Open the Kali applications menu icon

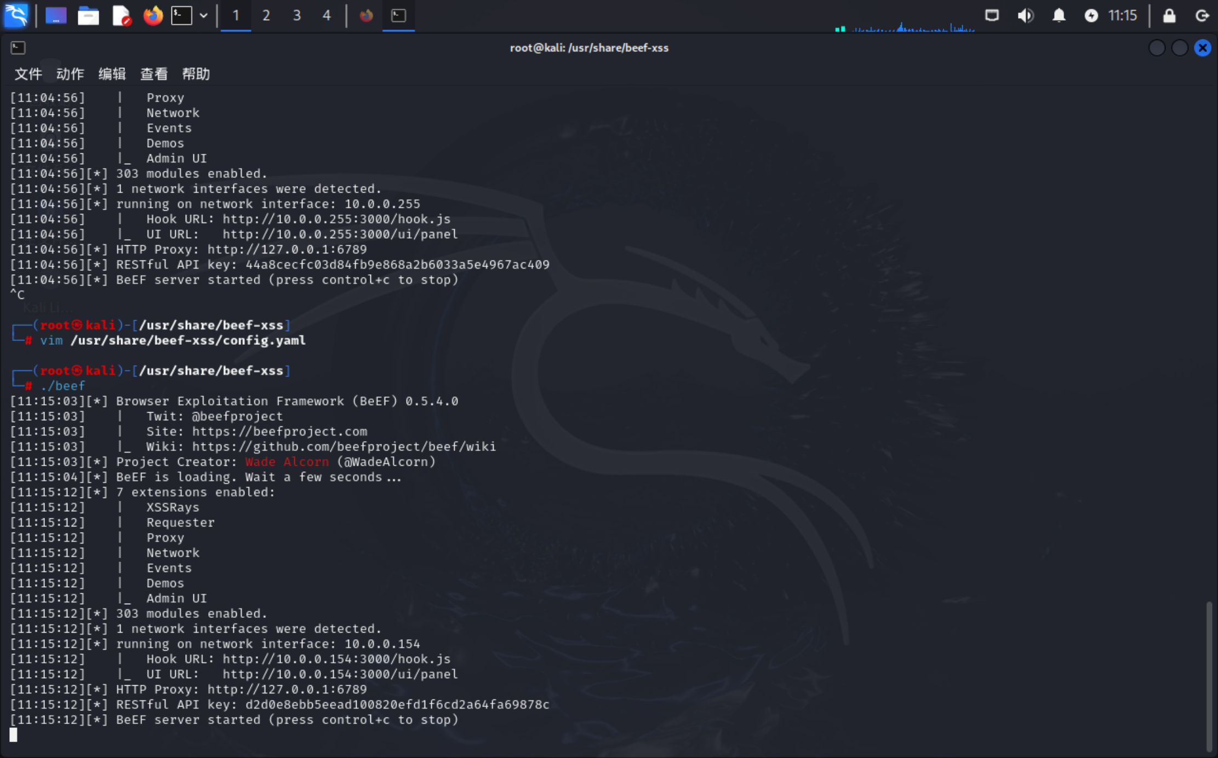point(16,15)
